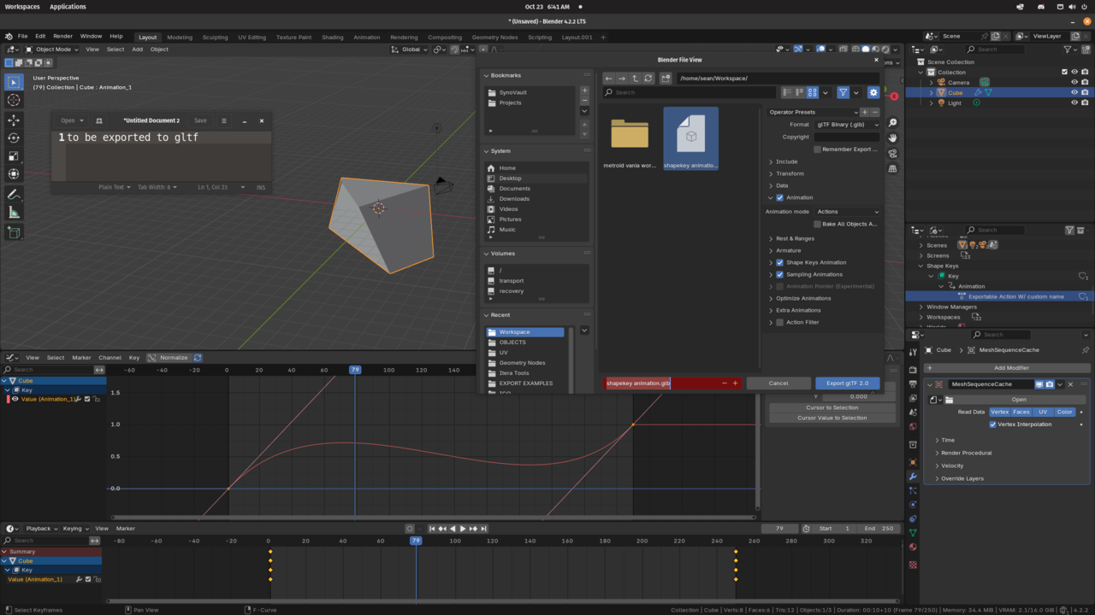The height and width of the screenshot is (615, 1095).
Task: Refresh the file list in File View
Action: pyautogui.click(x=648, y=78)
